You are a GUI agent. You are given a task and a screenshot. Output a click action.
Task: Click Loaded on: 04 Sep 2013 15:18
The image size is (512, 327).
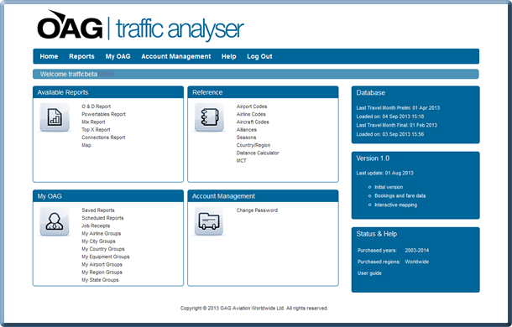390,117
